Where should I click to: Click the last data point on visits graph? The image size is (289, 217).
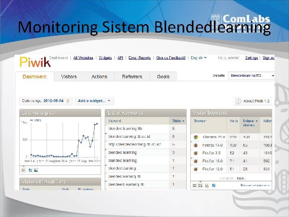[x=97, y=124]
